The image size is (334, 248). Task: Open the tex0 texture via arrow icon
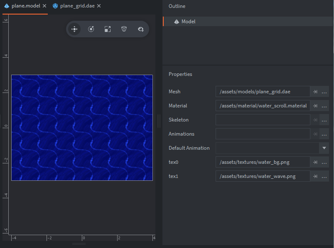point(315,162)
